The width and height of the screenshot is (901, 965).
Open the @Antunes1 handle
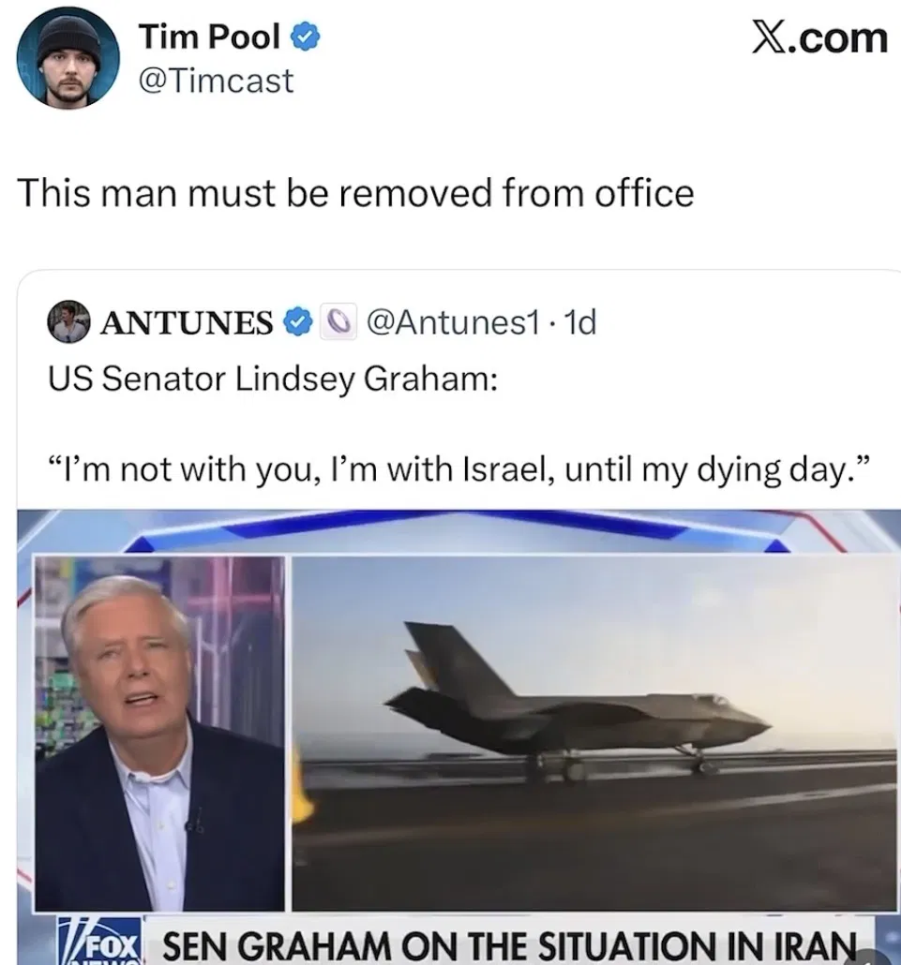453,322
